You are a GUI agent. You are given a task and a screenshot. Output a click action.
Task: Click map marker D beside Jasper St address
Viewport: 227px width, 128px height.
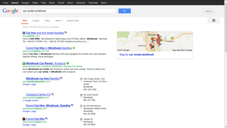[x=81, y=120]
